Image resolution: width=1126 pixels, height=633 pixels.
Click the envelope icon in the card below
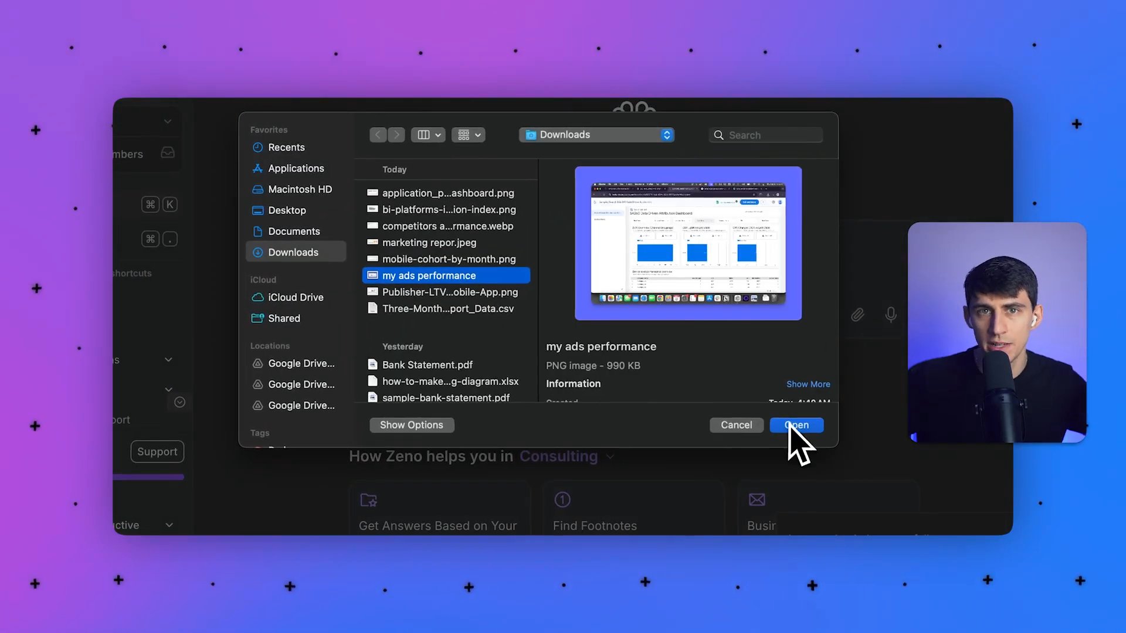click(x=757, y=499)
